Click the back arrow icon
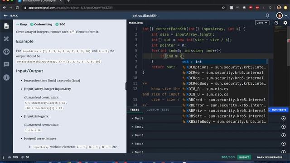 coord(5,15)
